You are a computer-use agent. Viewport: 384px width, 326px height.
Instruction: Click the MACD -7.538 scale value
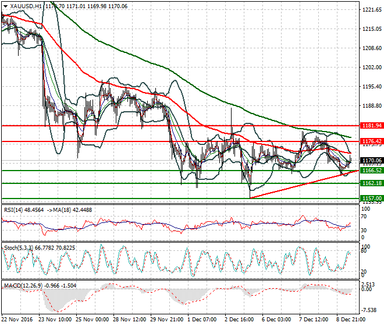369,310
